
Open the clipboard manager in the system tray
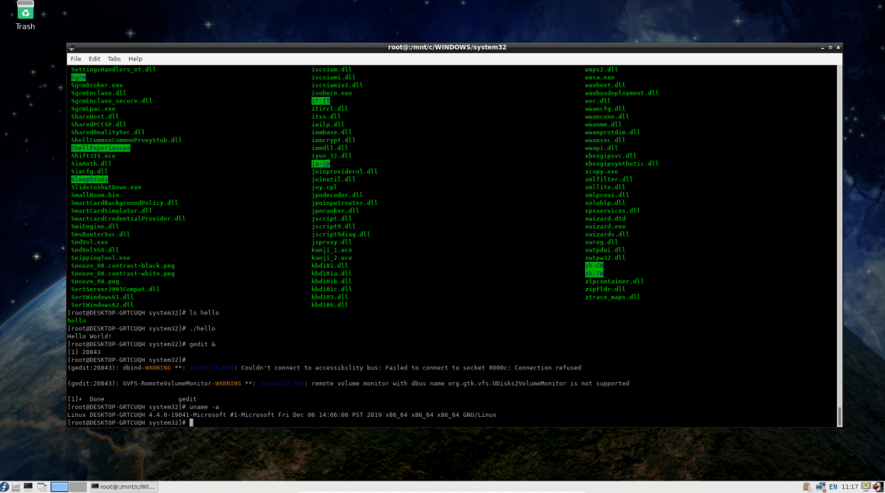point(807,487)
